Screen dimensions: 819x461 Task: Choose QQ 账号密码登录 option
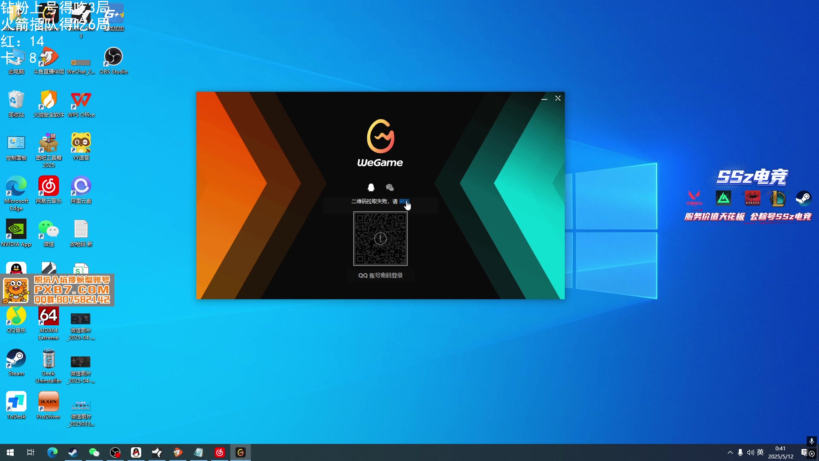[380, 275]
